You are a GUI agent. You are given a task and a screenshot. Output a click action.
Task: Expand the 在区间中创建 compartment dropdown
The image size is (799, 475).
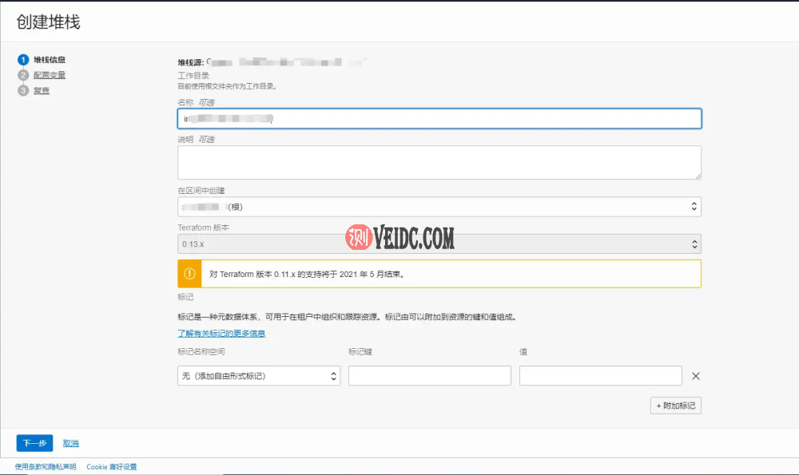point(439,207)
